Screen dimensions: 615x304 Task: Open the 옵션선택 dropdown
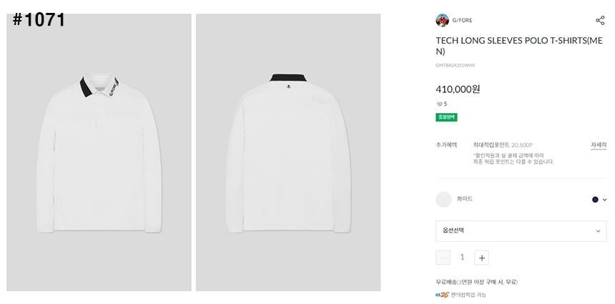pos(521,230)
